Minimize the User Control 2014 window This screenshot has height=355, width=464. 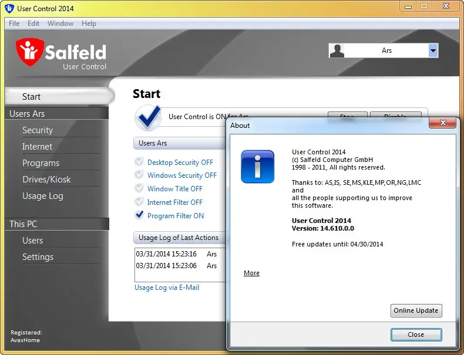tap(408, 6)
